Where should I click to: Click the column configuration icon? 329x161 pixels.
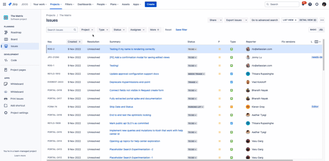316,42
